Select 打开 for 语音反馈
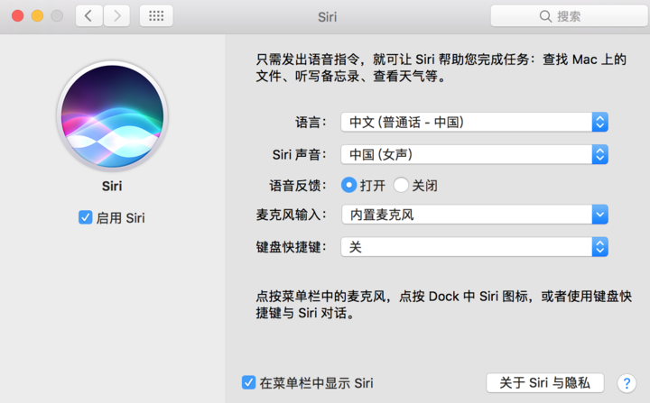Image resolution: width=650 pixels, height=403 pixels. (349, 185)
